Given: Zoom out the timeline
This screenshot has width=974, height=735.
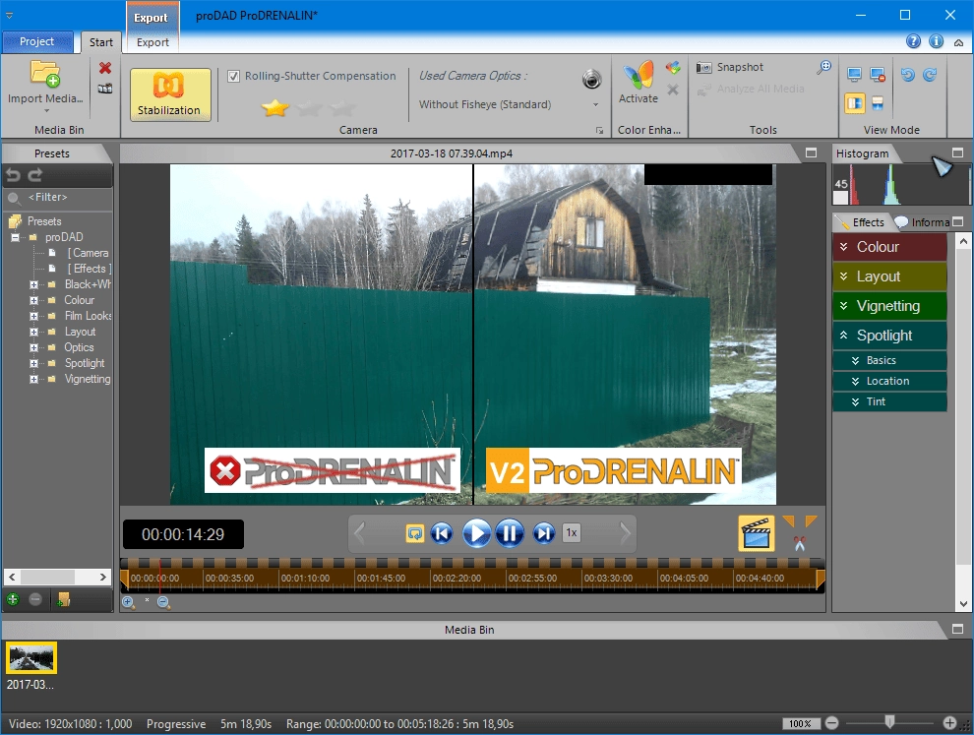Looking at the screenshot, I should click(x=163, y=602).
